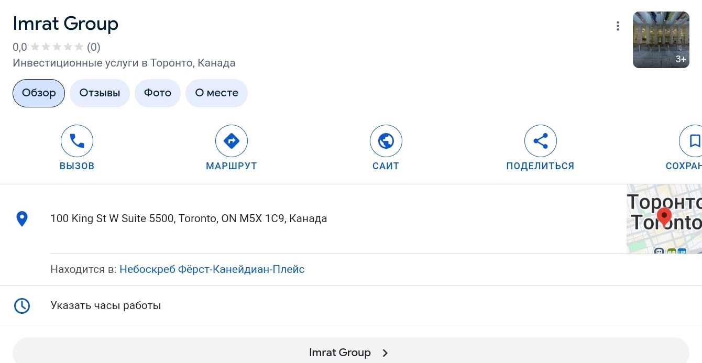
Task: Click the Imrat Group title heading
Action: tap(65, 24)
